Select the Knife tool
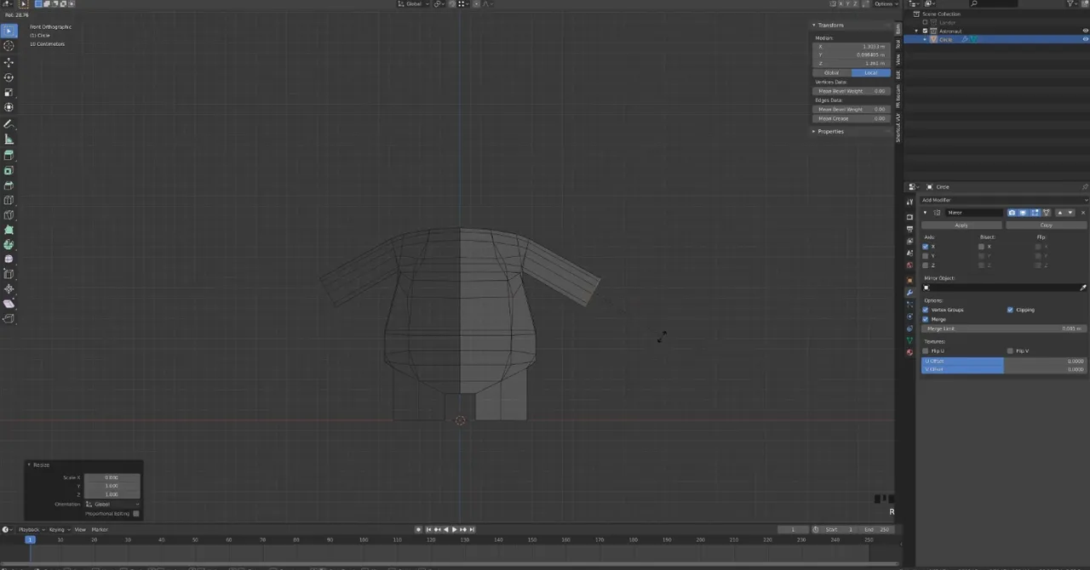The image size is (1090, 570). [9, 215]
